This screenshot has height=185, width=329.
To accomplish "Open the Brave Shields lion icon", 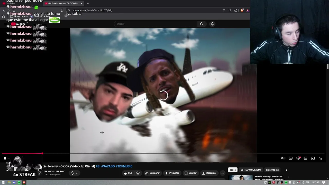I will 242,10.
